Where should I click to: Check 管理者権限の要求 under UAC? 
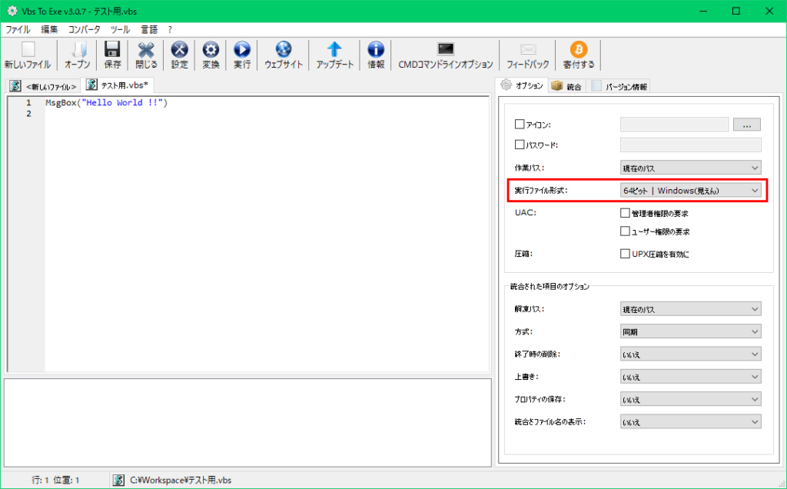pyautogui.click(x=625, y=213)
